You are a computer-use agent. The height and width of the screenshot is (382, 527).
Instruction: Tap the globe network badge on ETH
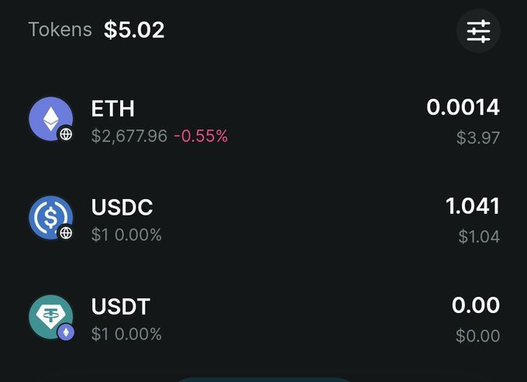tap(66, 134)
